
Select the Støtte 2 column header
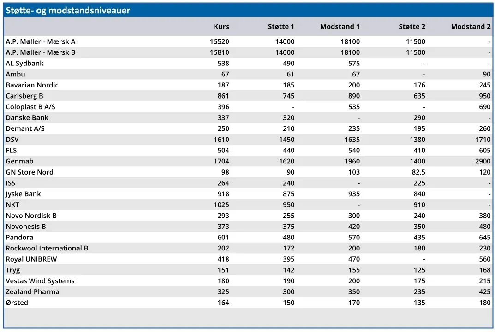click(412, 27)
